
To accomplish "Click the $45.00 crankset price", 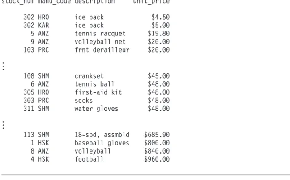I will click(158, 76).
